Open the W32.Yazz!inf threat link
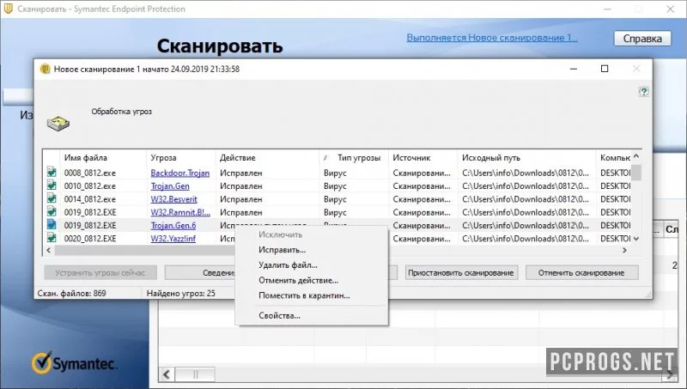Screen dimensions: 687x389 click(x=173, y=239)
